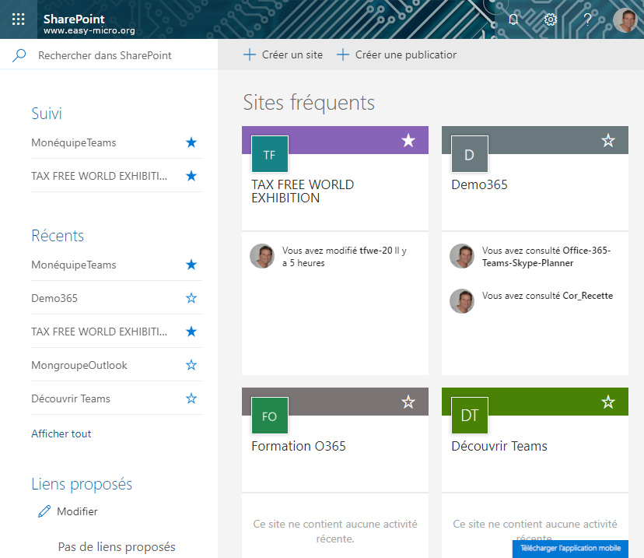Click the "Liens proposés" section heading
Viewport: 644px width, 558px height.
pos(82,484)
